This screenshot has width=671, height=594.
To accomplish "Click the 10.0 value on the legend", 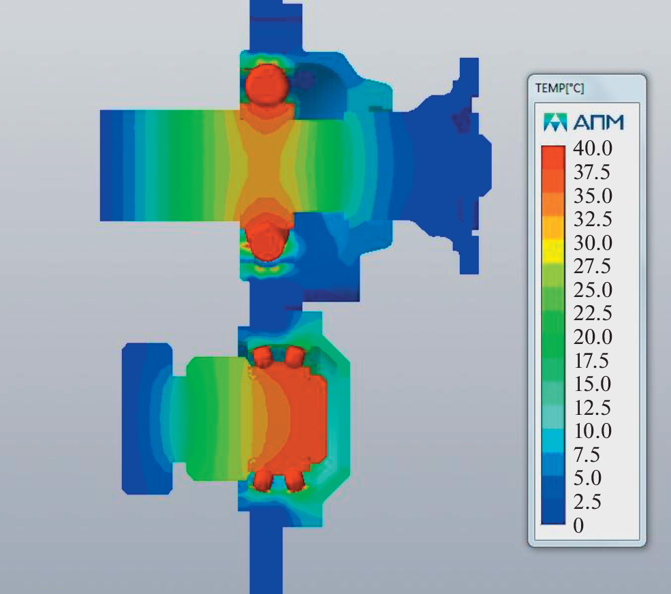I will [593, 431].
